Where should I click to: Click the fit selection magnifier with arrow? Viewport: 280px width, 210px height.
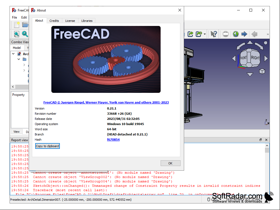(x=25, y=34)
